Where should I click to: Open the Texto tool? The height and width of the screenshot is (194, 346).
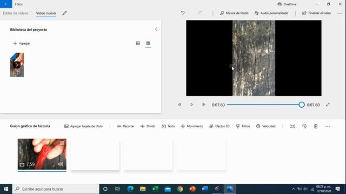[x=168, y=126]
